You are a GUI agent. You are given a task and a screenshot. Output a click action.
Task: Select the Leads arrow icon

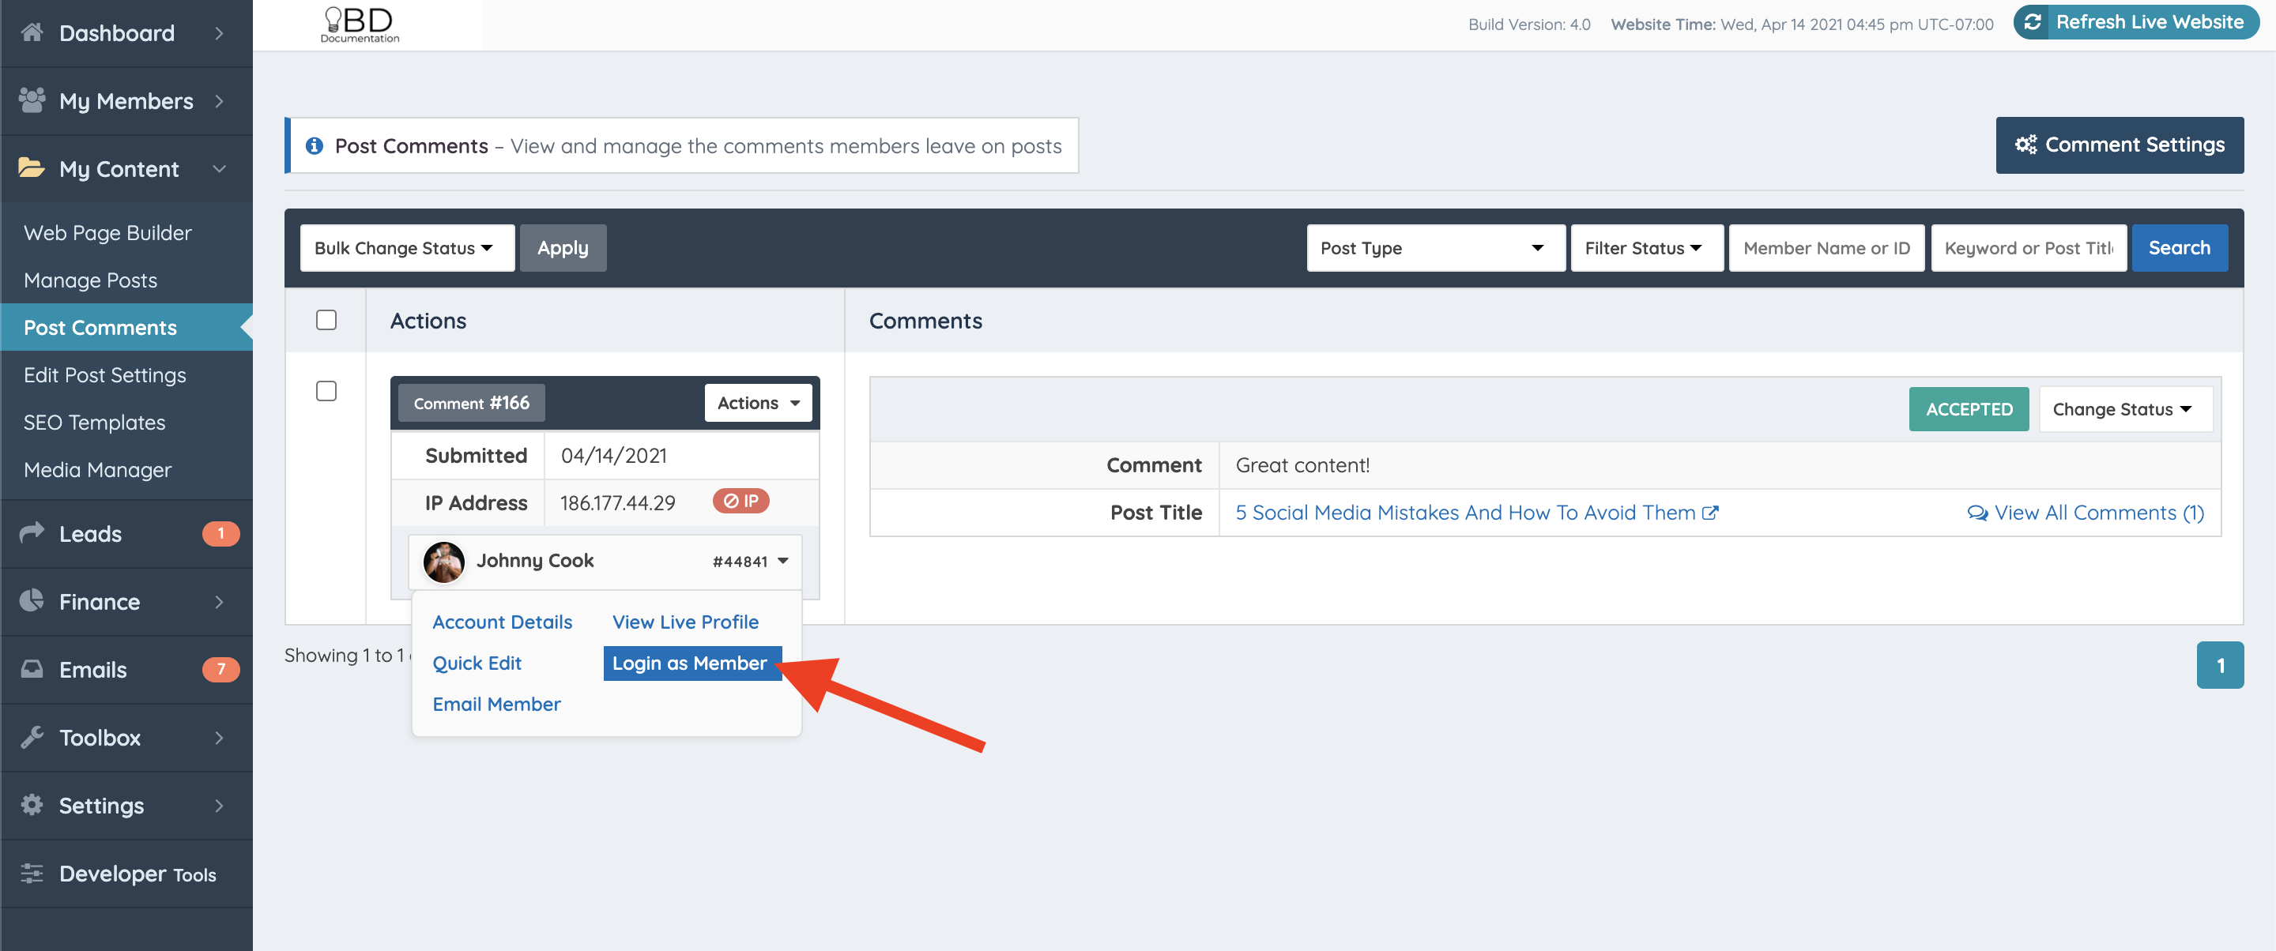[x=32, y=533]
